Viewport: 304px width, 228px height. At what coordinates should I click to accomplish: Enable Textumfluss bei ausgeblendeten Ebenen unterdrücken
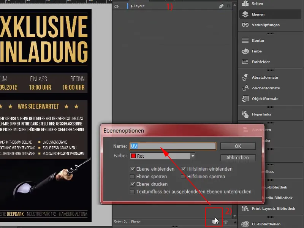click(x=132, y=192)
